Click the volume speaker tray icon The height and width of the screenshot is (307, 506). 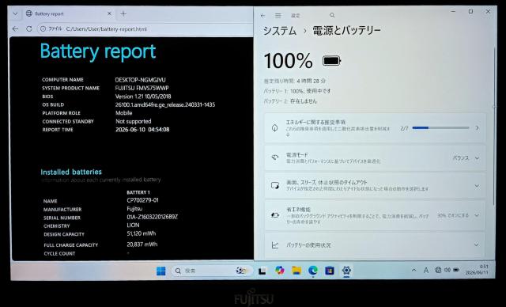(447, 270)
